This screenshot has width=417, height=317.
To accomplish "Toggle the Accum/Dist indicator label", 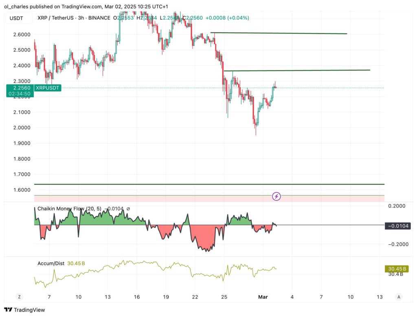I will pos(50,263).
